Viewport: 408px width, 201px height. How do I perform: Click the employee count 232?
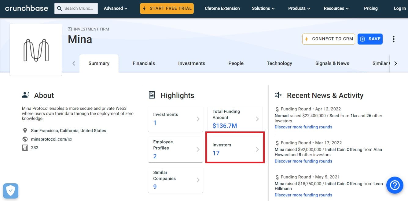tap(35, 148)
